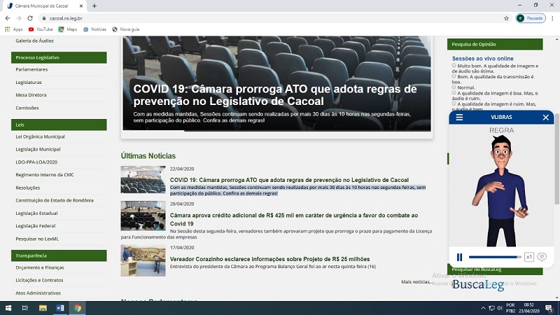The width and height of the screenshot is (560, 315).
Task: Open Legislaturas menu item
Action: [29, 82]
